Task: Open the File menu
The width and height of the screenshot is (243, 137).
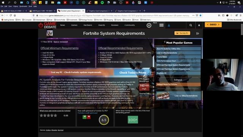Action: [x=2, y=6]
